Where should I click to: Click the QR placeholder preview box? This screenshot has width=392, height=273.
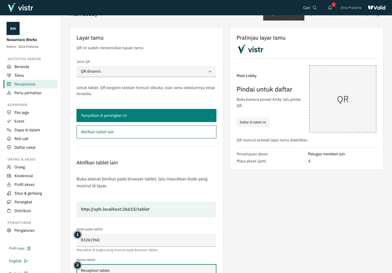pos(343,99)
